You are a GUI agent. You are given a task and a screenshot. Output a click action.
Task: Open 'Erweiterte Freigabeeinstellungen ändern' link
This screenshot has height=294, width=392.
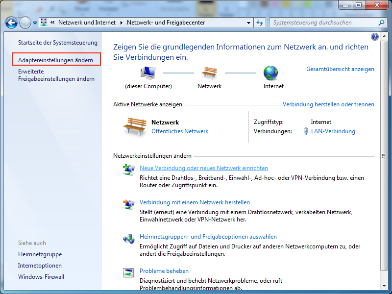point(56,75)
